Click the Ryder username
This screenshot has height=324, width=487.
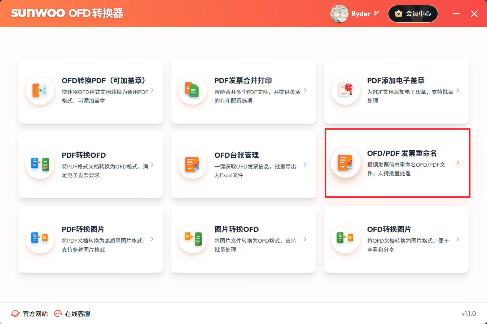(361, 14)
